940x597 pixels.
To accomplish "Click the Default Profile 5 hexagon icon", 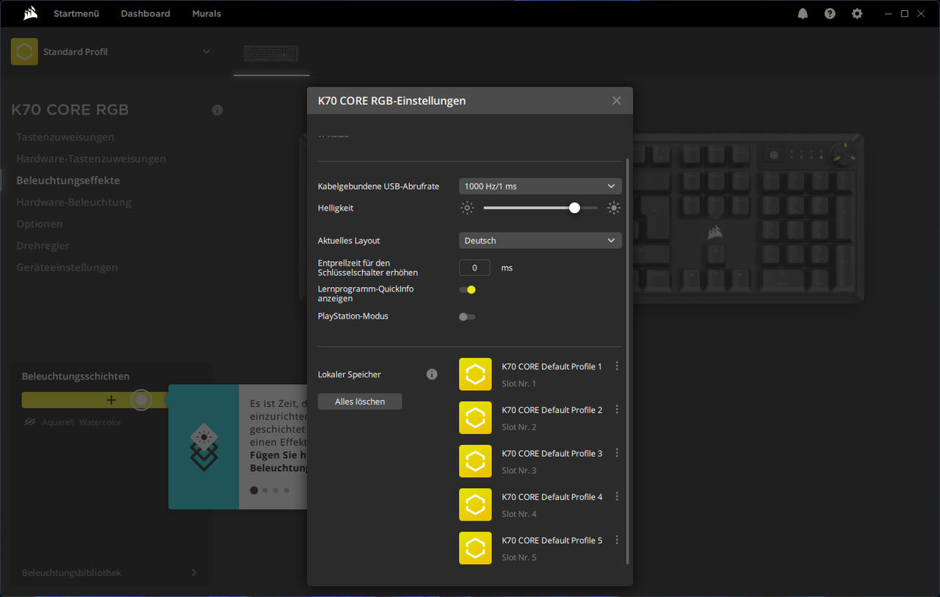I will (475, 548).
